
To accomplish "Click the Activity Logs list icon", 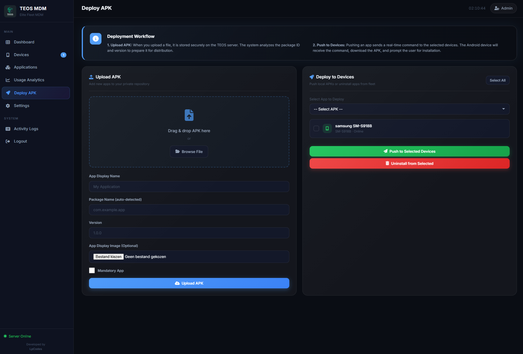I will [x=8, y=129].
